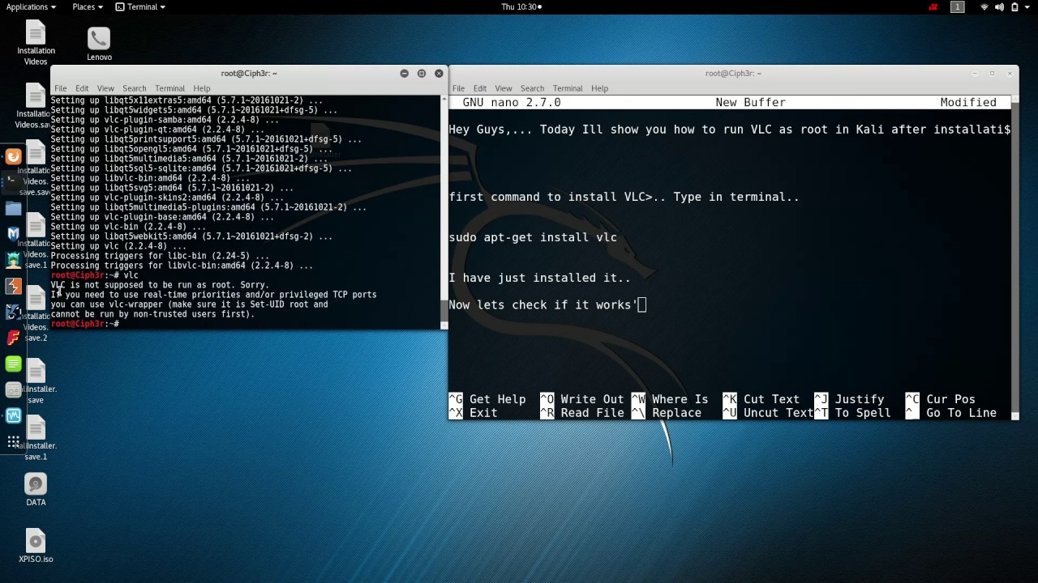Click the left terminal vertical scrollbar
This screenshot has height=583, width=1038.
coord(444,212)
